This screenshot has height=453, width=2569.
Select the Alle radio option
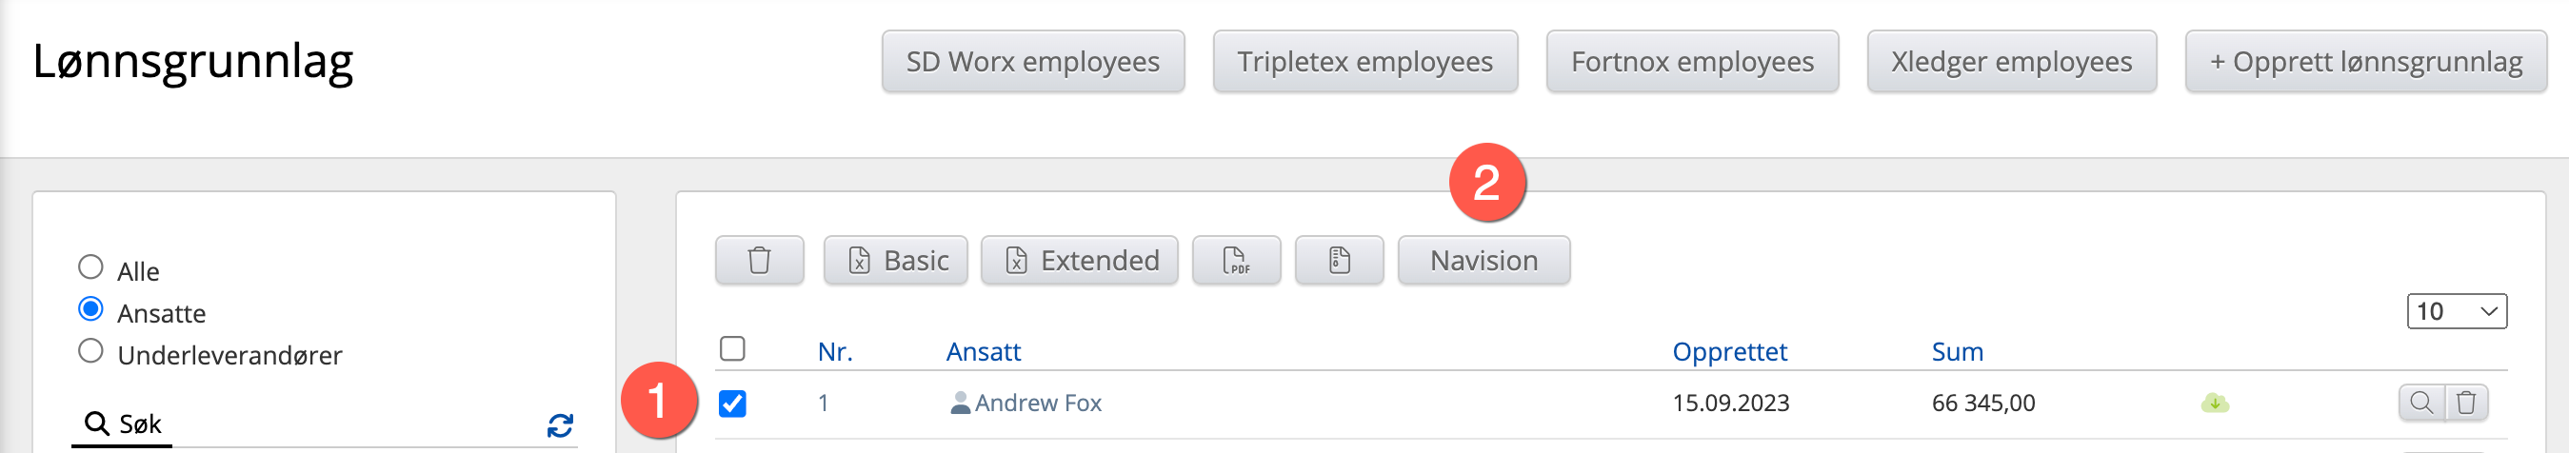90,267
